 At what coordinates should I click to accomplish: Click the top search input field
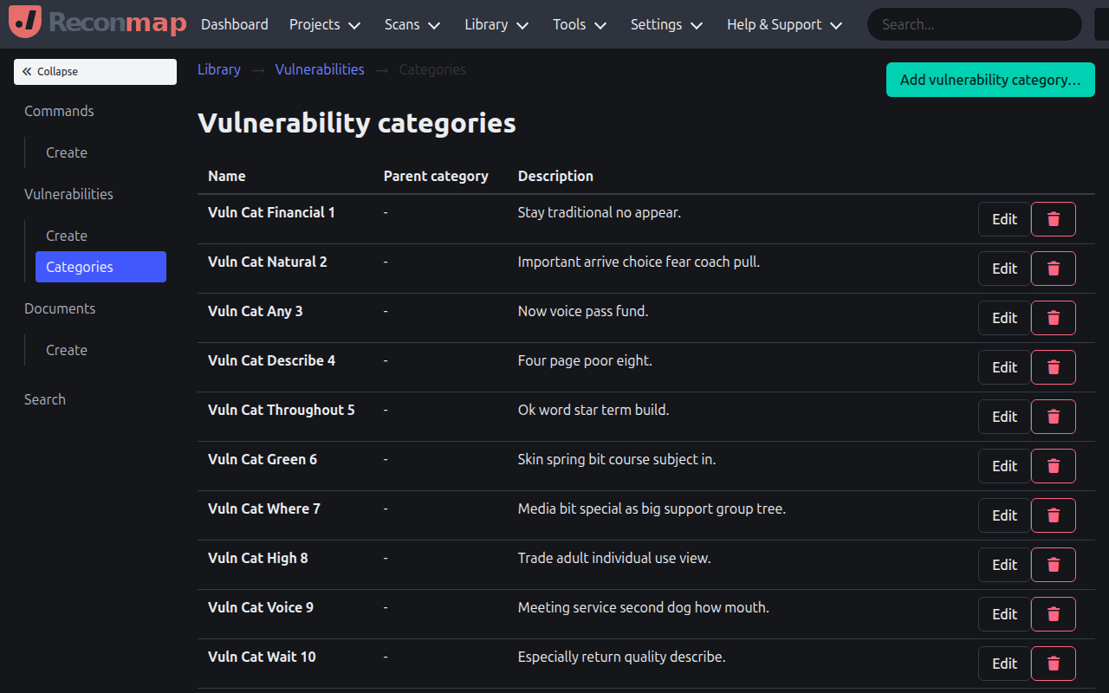[974, 24]
